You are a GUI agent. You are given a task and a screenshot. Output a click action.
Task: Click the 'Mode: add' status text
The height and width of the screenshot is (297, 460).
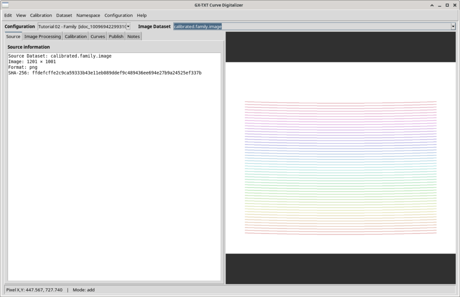pos(84,290)
